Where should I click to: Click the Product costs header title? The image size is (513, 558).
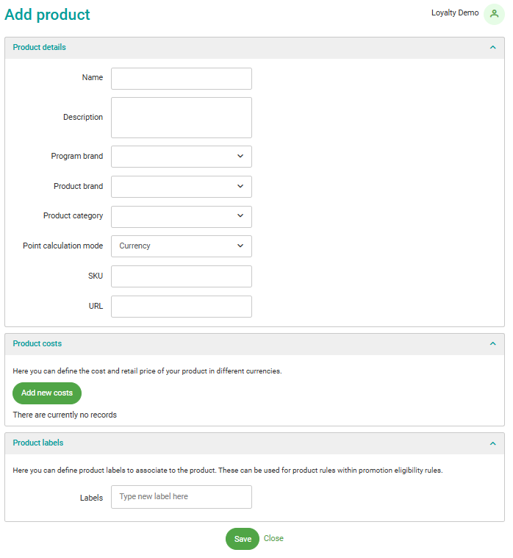[x=37, y=344]
